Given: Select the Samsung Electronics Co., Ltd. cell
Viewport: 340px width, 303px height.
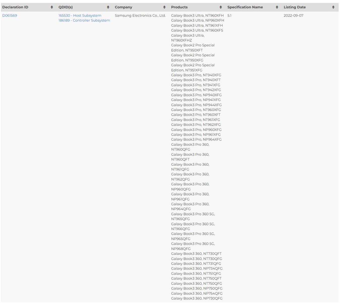Looking at the screenshot, I should click(x=140, y=15).
